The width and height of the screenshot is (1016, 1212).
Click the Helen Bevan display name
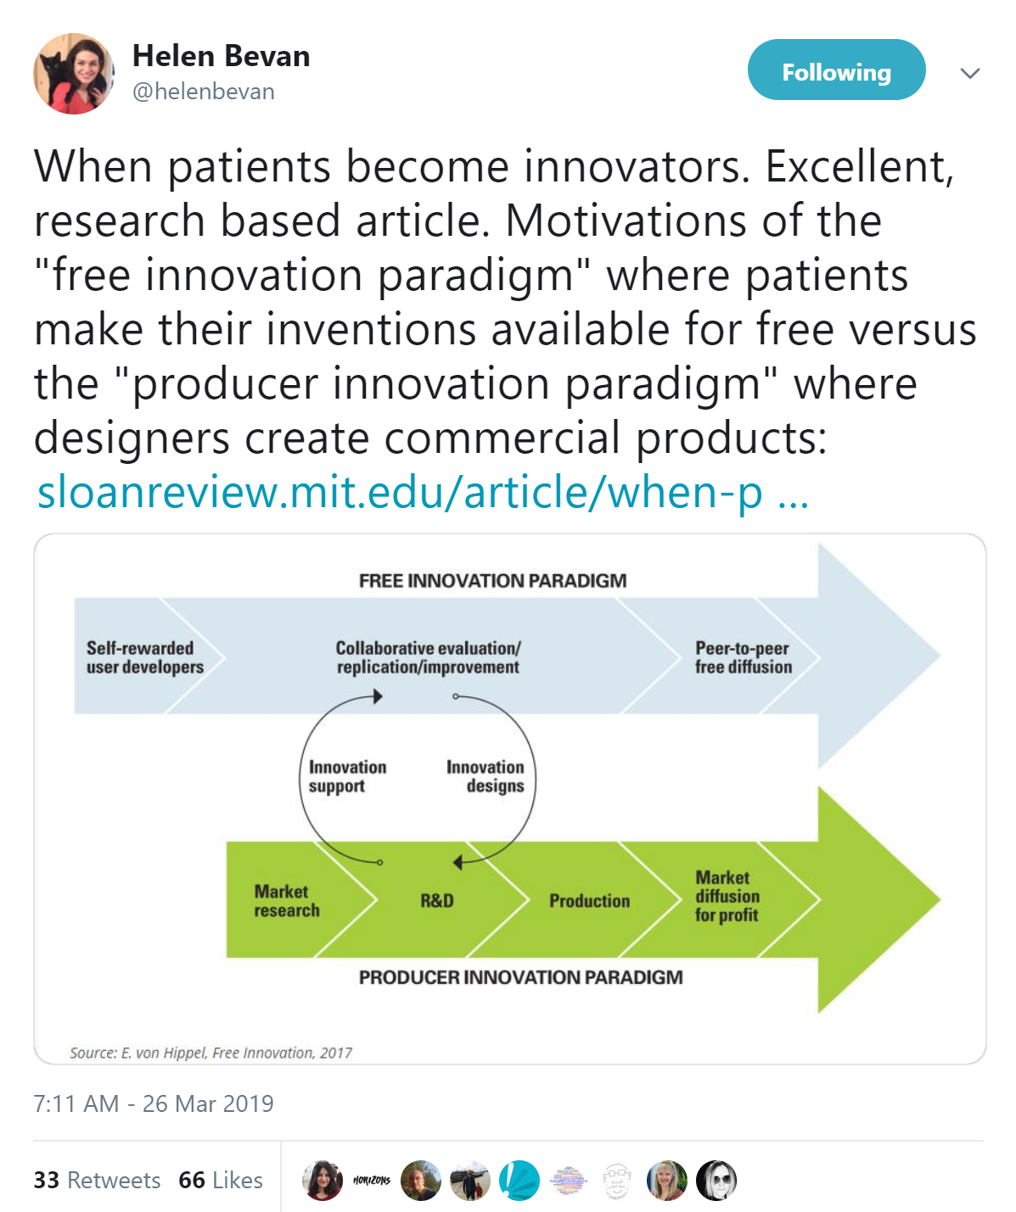[x=222, y=56]
